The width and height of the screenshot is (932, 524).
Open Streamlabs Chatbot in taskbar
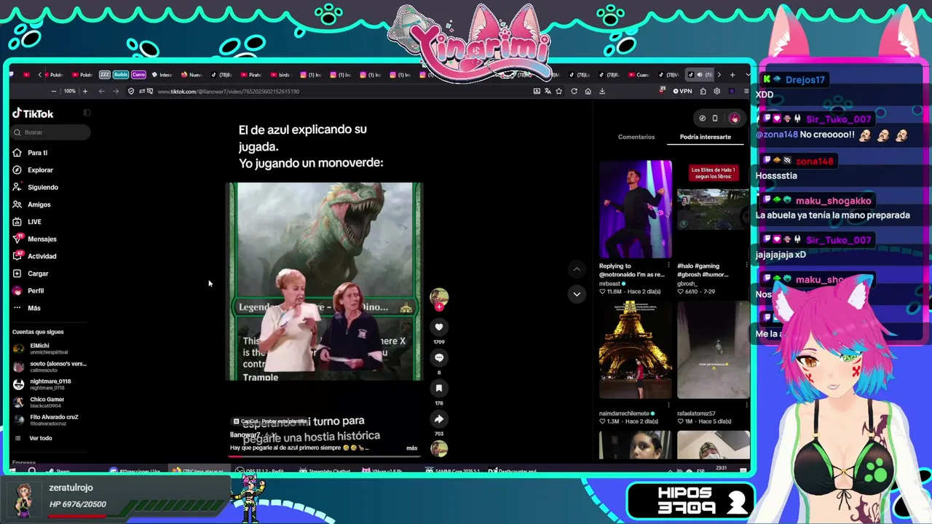[325, 471]
